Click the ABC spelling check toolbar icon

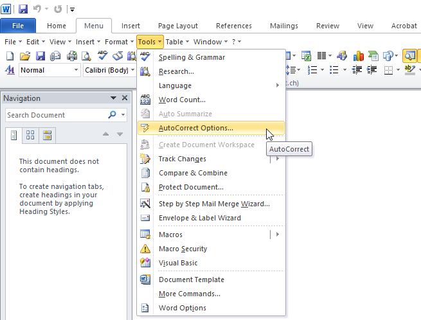[103, 55]
